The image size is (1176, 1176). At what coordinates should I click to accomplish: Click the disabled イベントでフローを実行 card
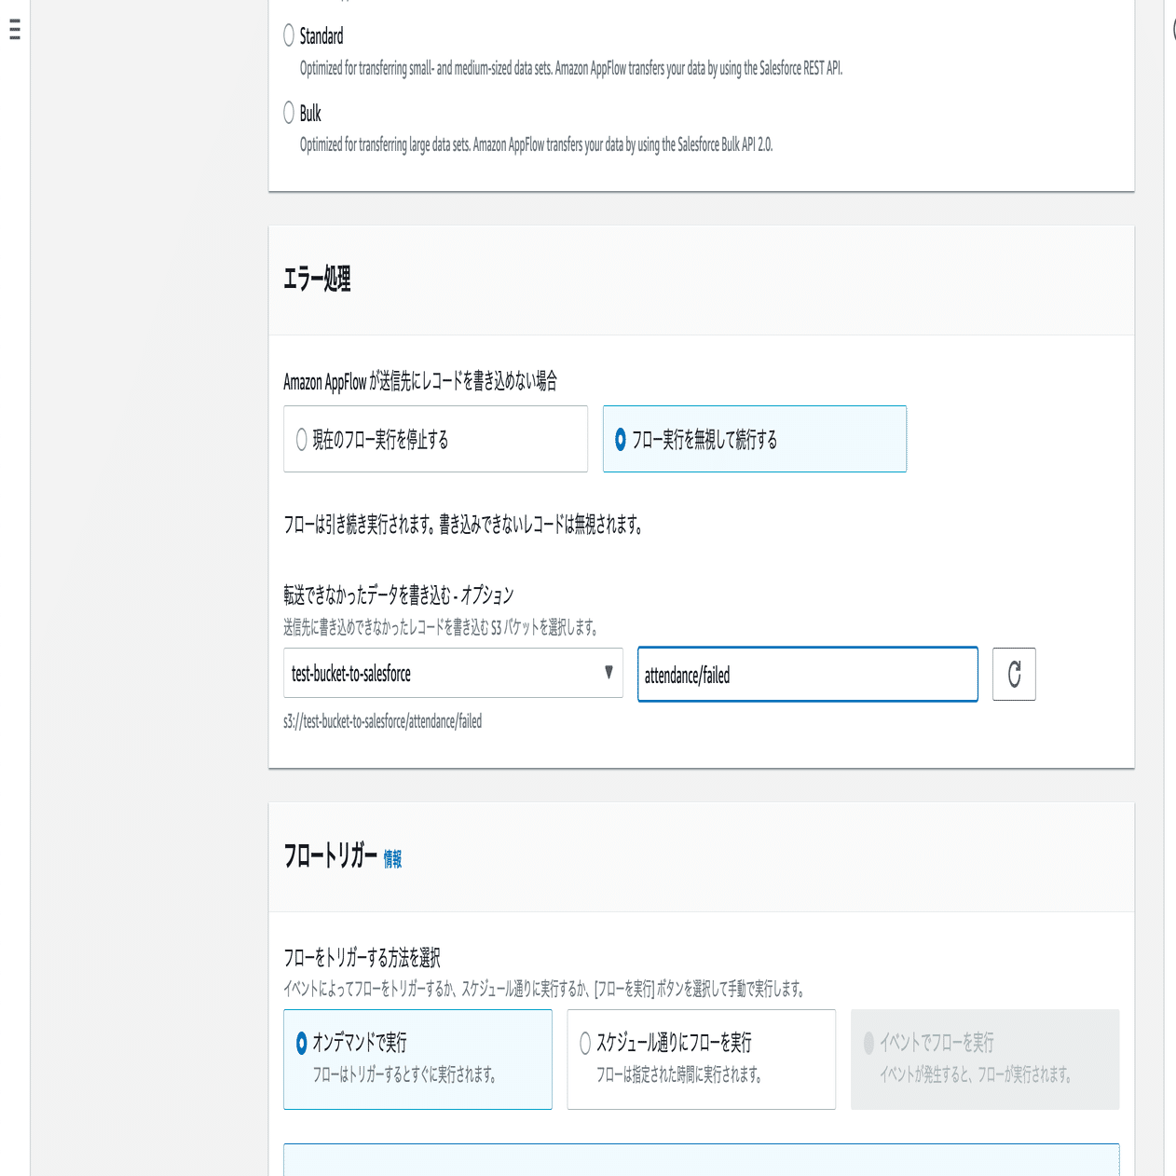pyautogui.click(x=985, y=1060)
